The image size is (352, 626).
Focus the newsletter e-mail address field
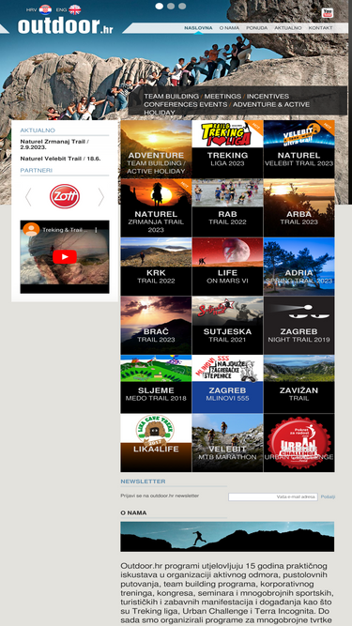click(273, 497)
